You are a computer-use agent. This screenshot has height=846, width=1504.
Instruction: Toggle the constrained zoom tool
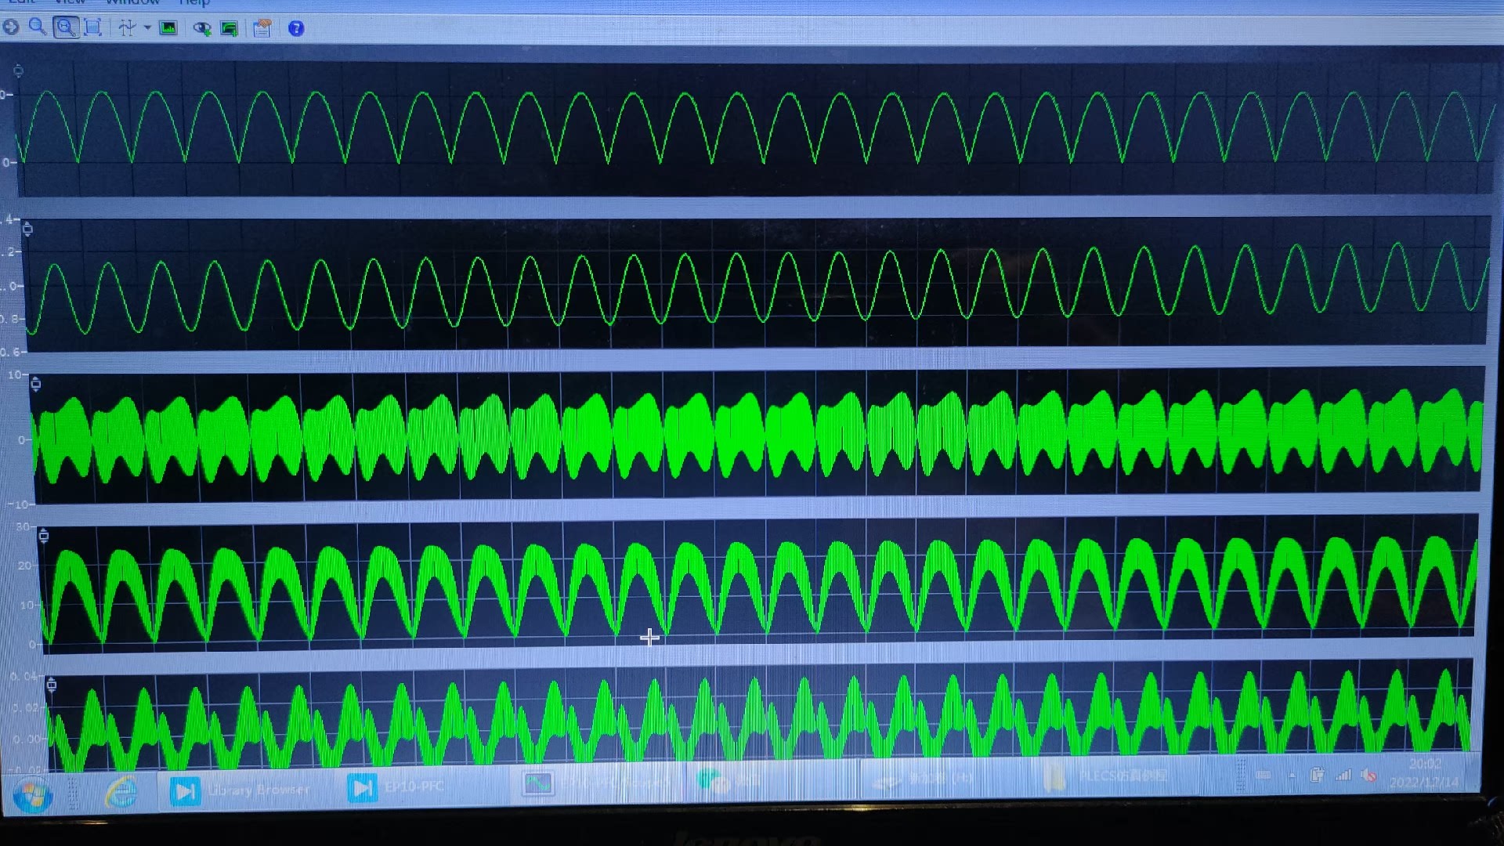pos(66,28)
